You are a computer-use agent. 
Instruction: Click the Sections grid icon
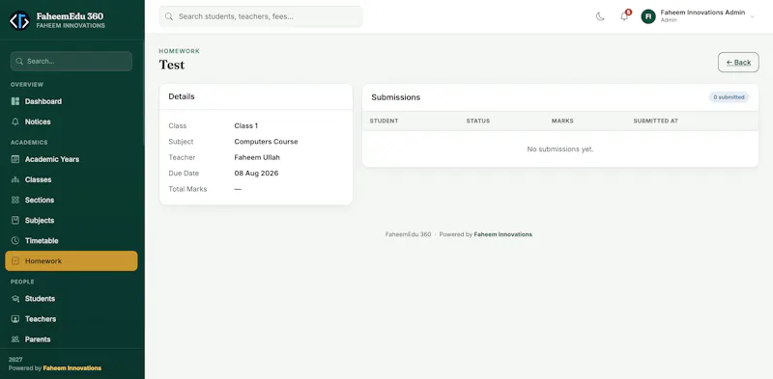click(15, 200)
